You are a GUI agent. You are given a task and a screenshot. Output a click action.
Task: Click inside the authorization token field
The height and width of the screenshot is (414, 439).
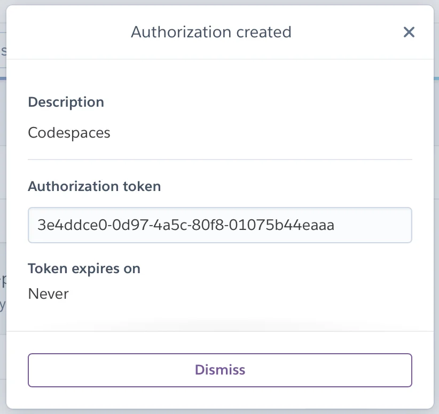pyautogui.click(x=220, y=225)
